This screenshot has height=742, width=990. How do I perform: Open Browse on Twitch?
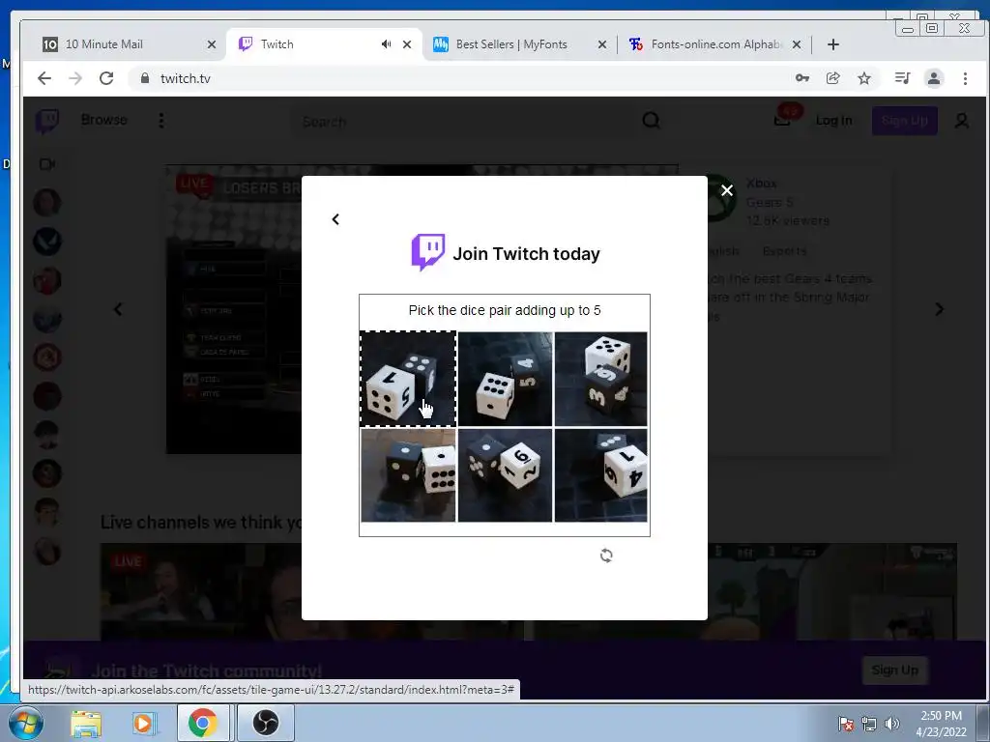tap(104, 120)
